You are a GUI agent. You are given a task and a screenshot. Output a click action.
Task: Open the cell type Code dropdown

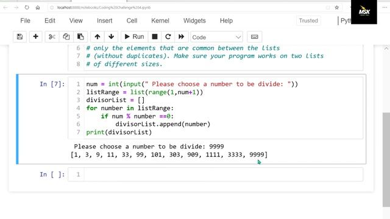pyautogui.click(x=216, y=37)
